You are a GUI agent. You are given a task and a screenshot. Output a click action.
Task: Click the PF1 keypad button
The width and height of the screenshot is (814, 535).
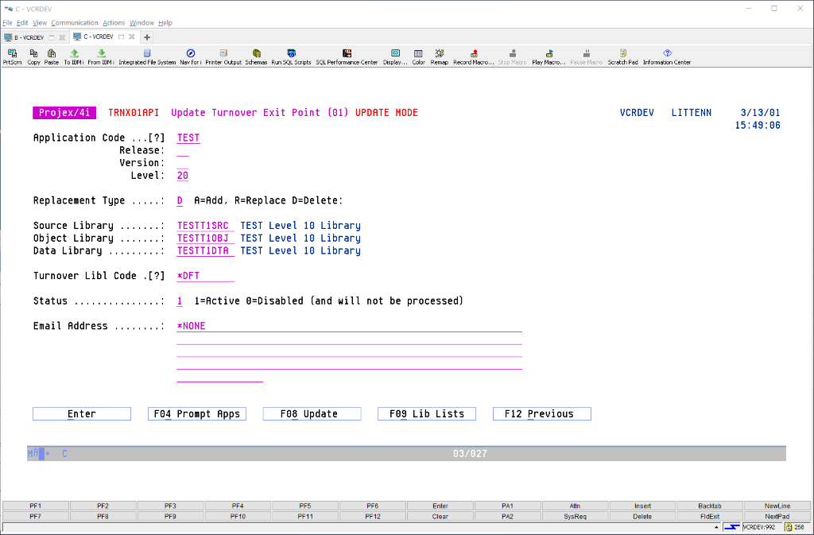(36, 506)
